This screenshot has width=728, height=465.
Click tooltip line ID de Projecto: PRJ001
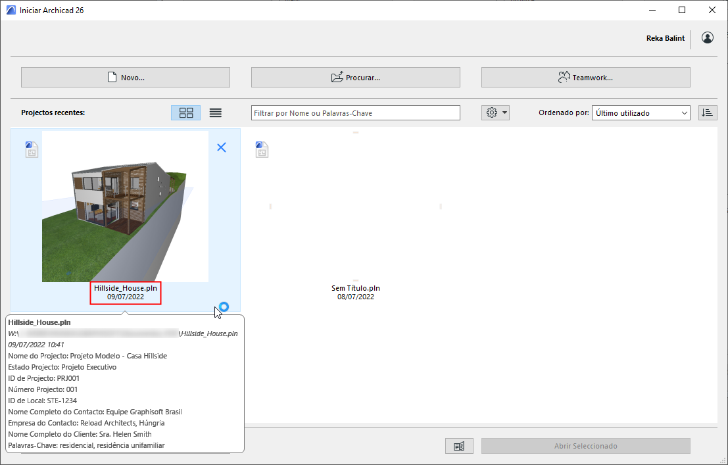[x=44, y=378]
